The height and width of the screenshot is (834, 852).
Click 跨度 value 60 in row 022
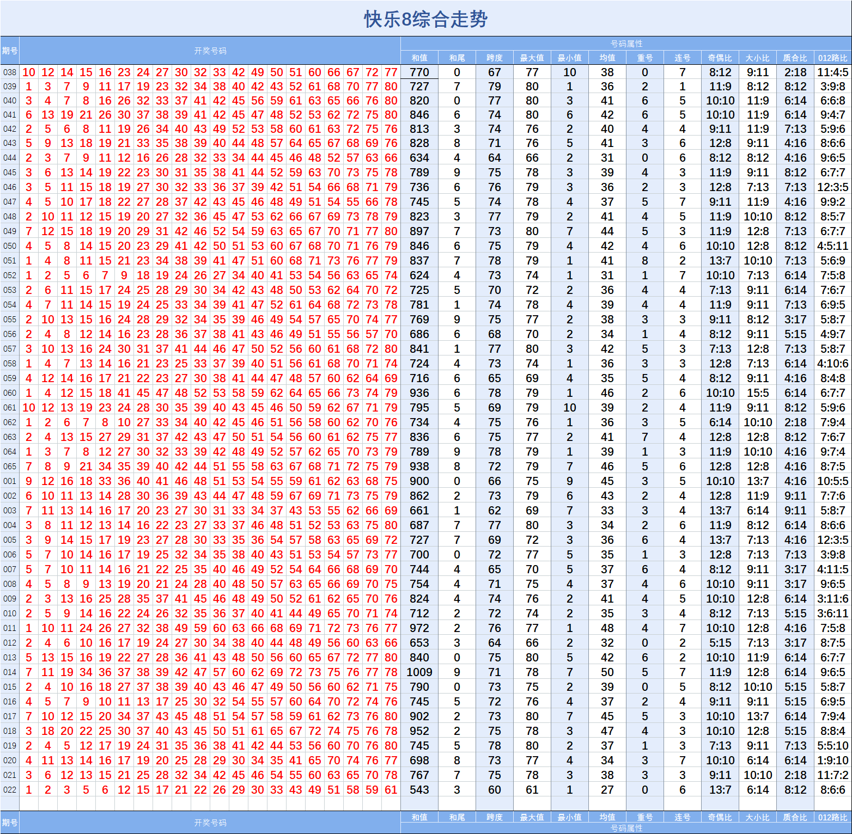(495, 790)
